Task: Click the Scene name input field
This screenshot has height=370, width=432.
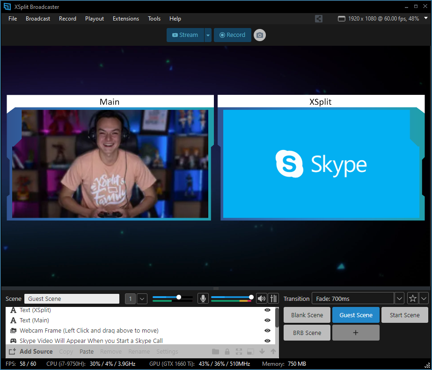Action: (x=72, y=299)
